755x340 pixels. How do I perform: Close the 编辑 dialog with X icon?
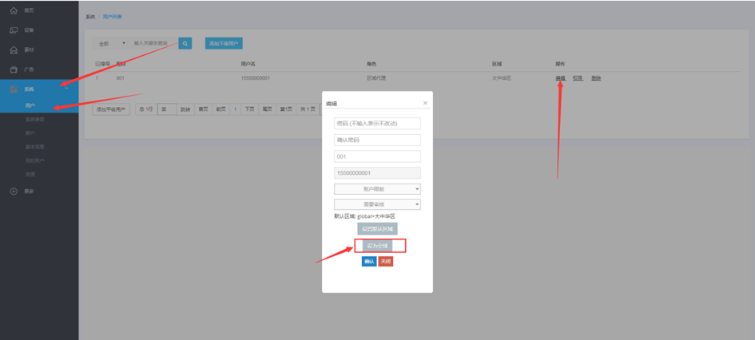pyautogui.click(x=424, y=103)
